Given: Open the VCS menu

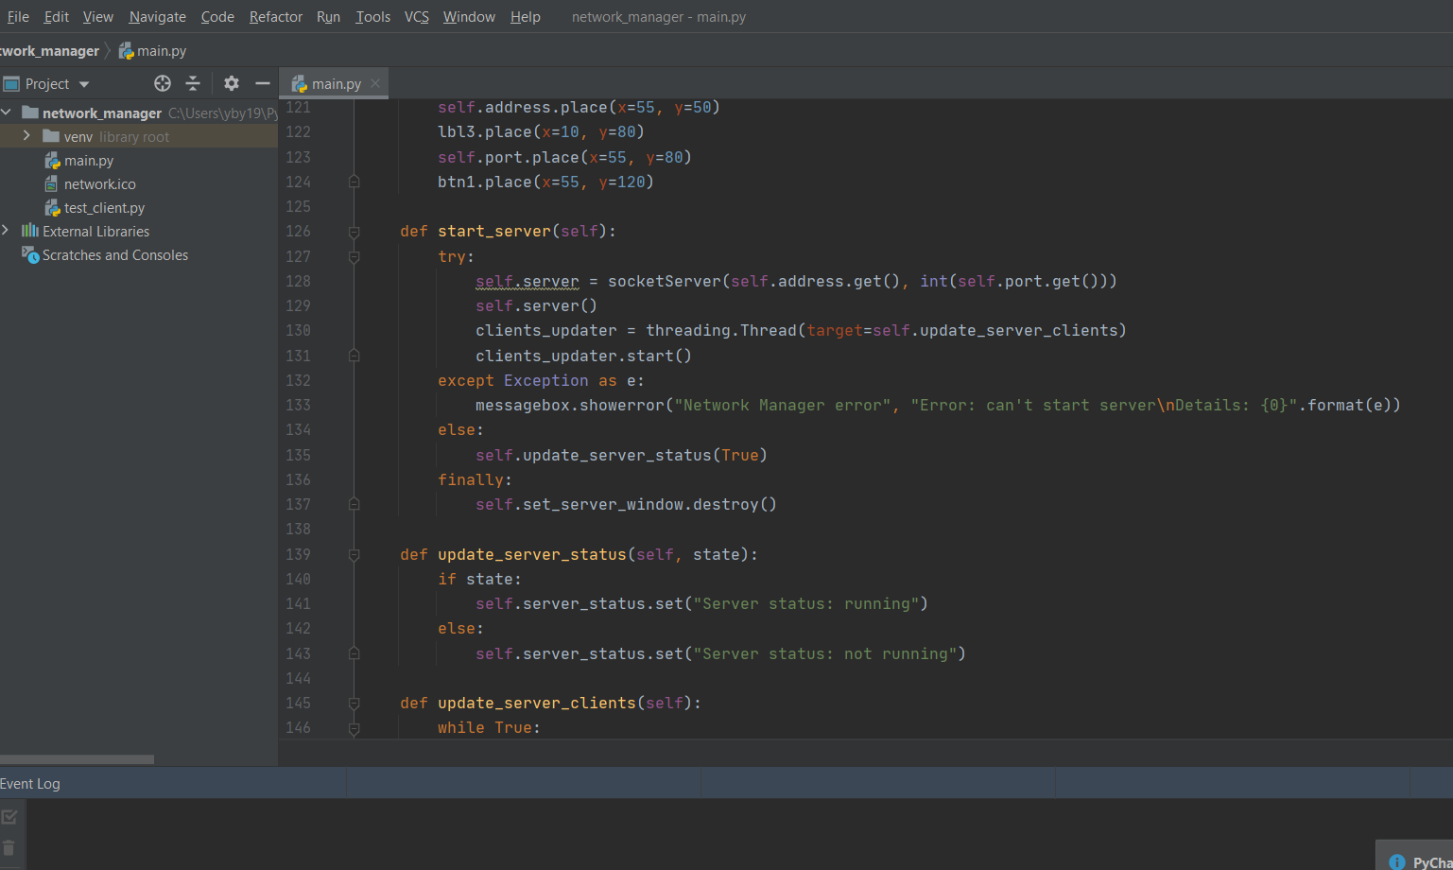Looking at the screenshot, I should point(416,17).
